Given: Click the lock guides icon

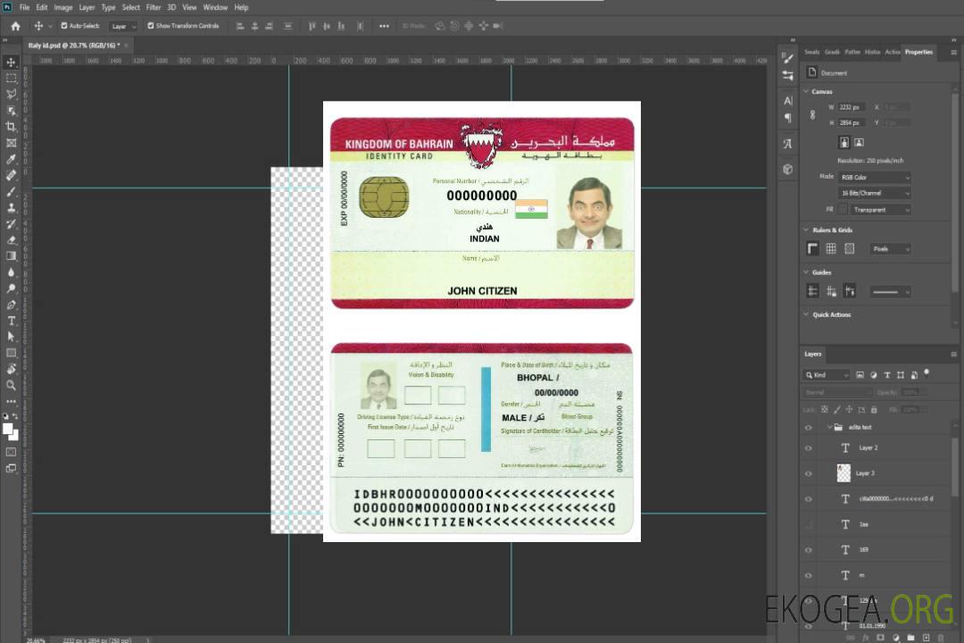Looking at the screenshot, I should click(831, 292).
